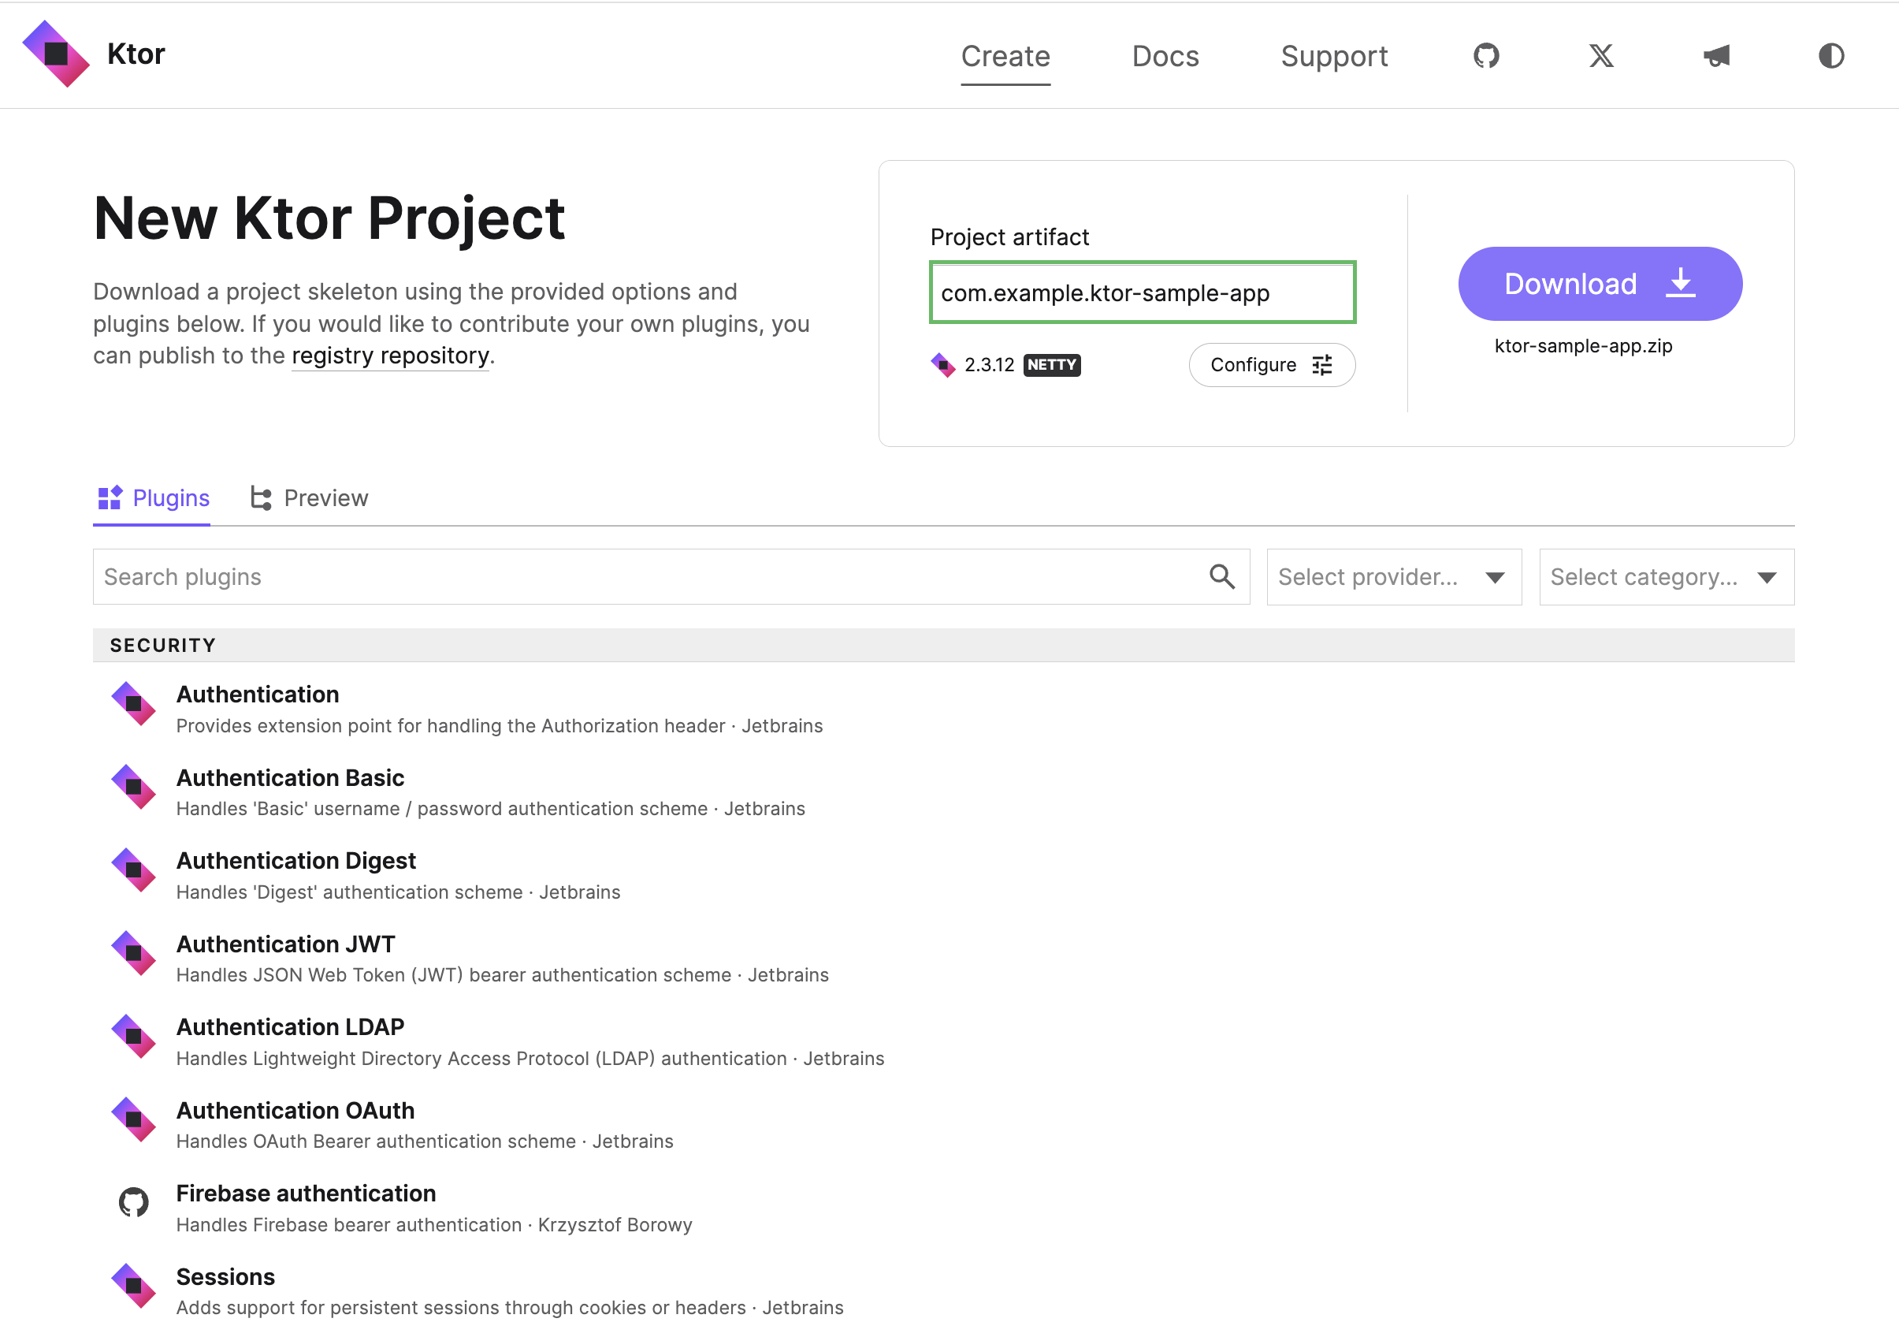
Task: Click the 'Adds support for persistent sessions' description
Action: pos(461,1307)
